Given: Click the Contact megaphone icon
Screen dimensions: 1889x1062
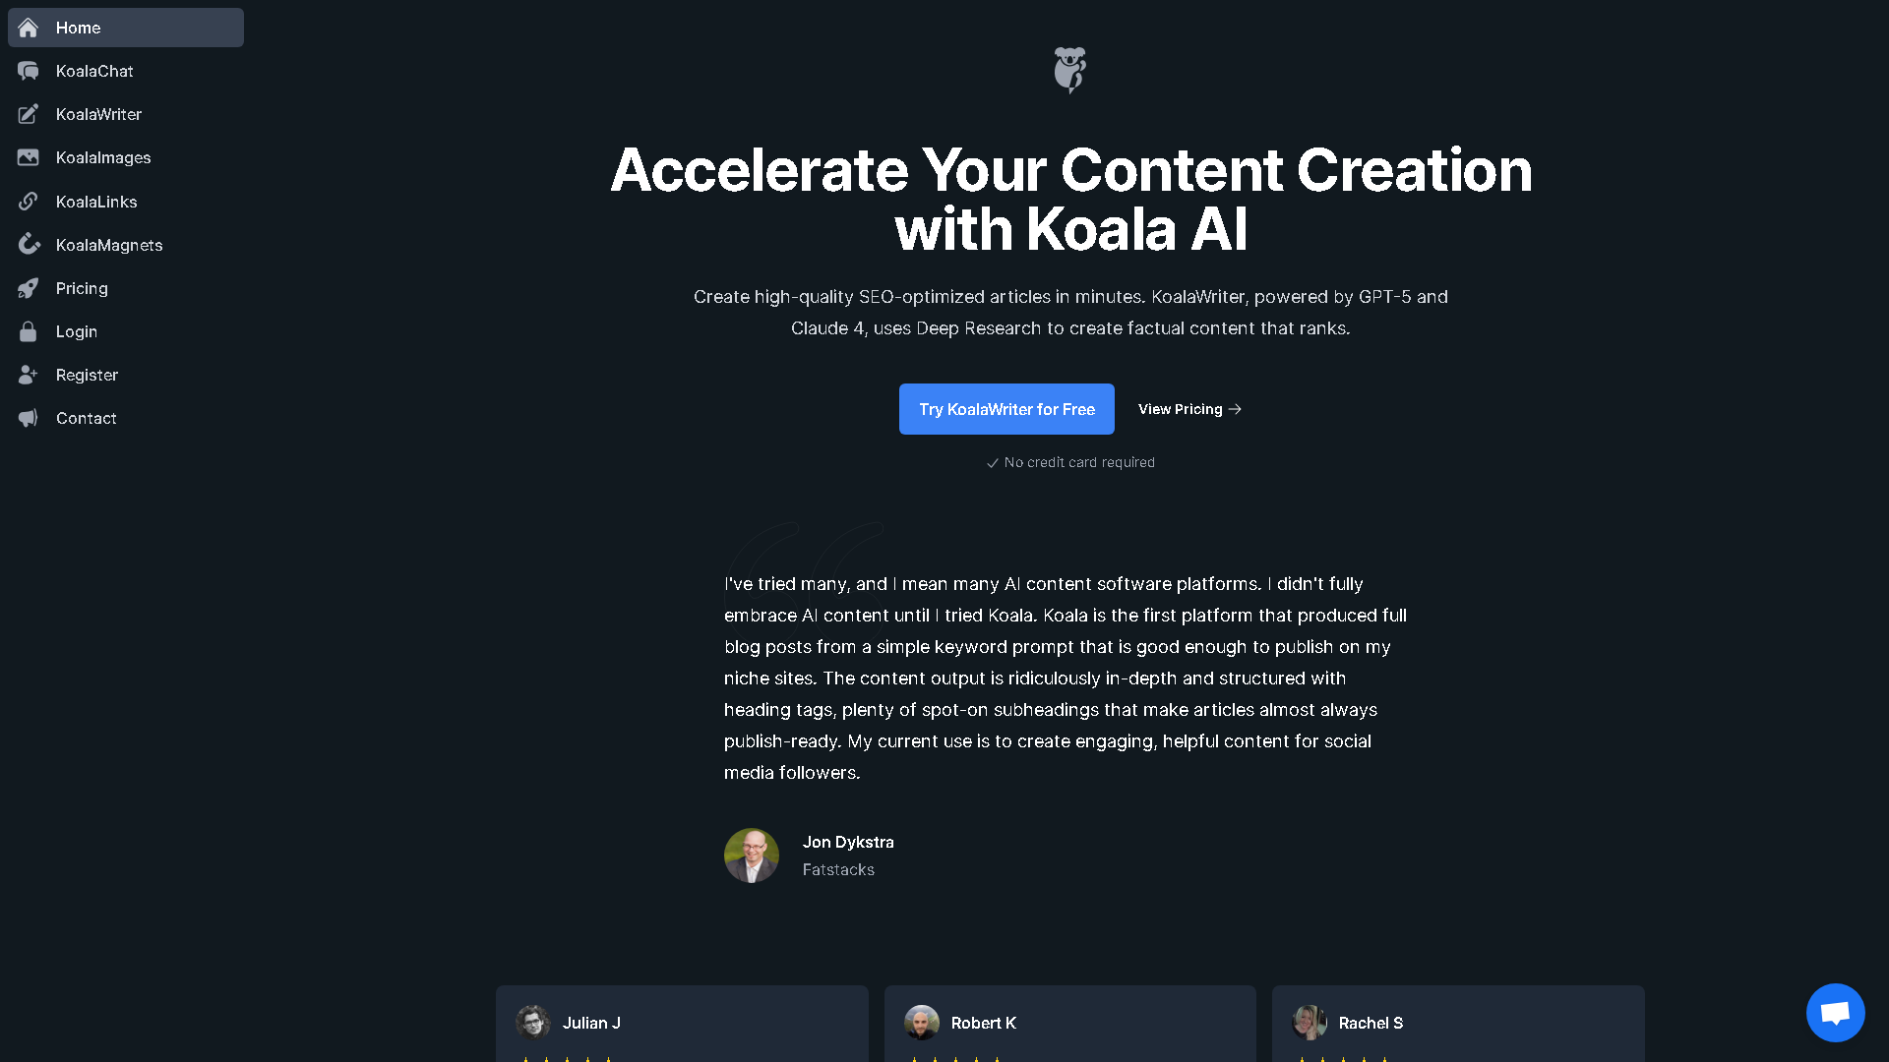Looking at the screenshot, I should pyautogui.click(x=28, y=418).
